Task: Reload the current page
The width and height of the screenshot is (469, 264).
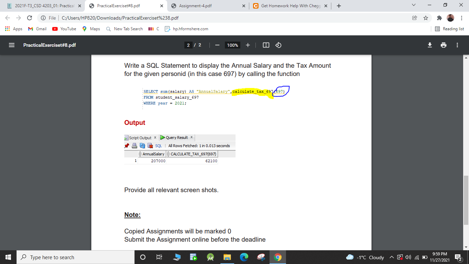Action: pyautogui.click(x=29, y=18)
